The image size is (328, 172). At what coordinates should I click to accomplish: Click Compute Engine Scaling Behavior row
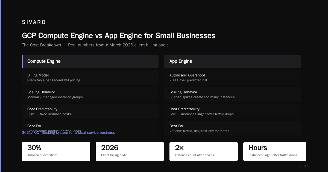pyautogui.click(x=90, y=94)
